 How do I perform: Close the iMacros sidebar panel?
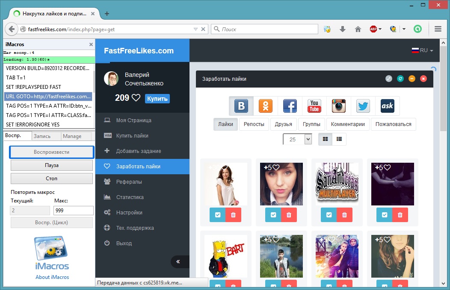click(x=91, y=44)
